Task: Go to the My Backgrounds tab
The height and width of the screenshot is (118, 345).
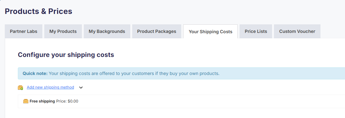Action: (107, 31)
